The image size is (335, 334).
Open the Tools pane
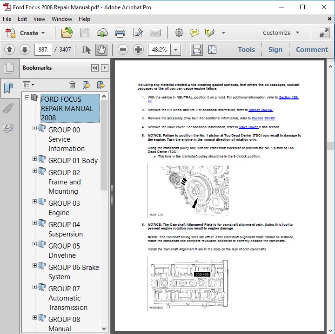coord(246,50)
